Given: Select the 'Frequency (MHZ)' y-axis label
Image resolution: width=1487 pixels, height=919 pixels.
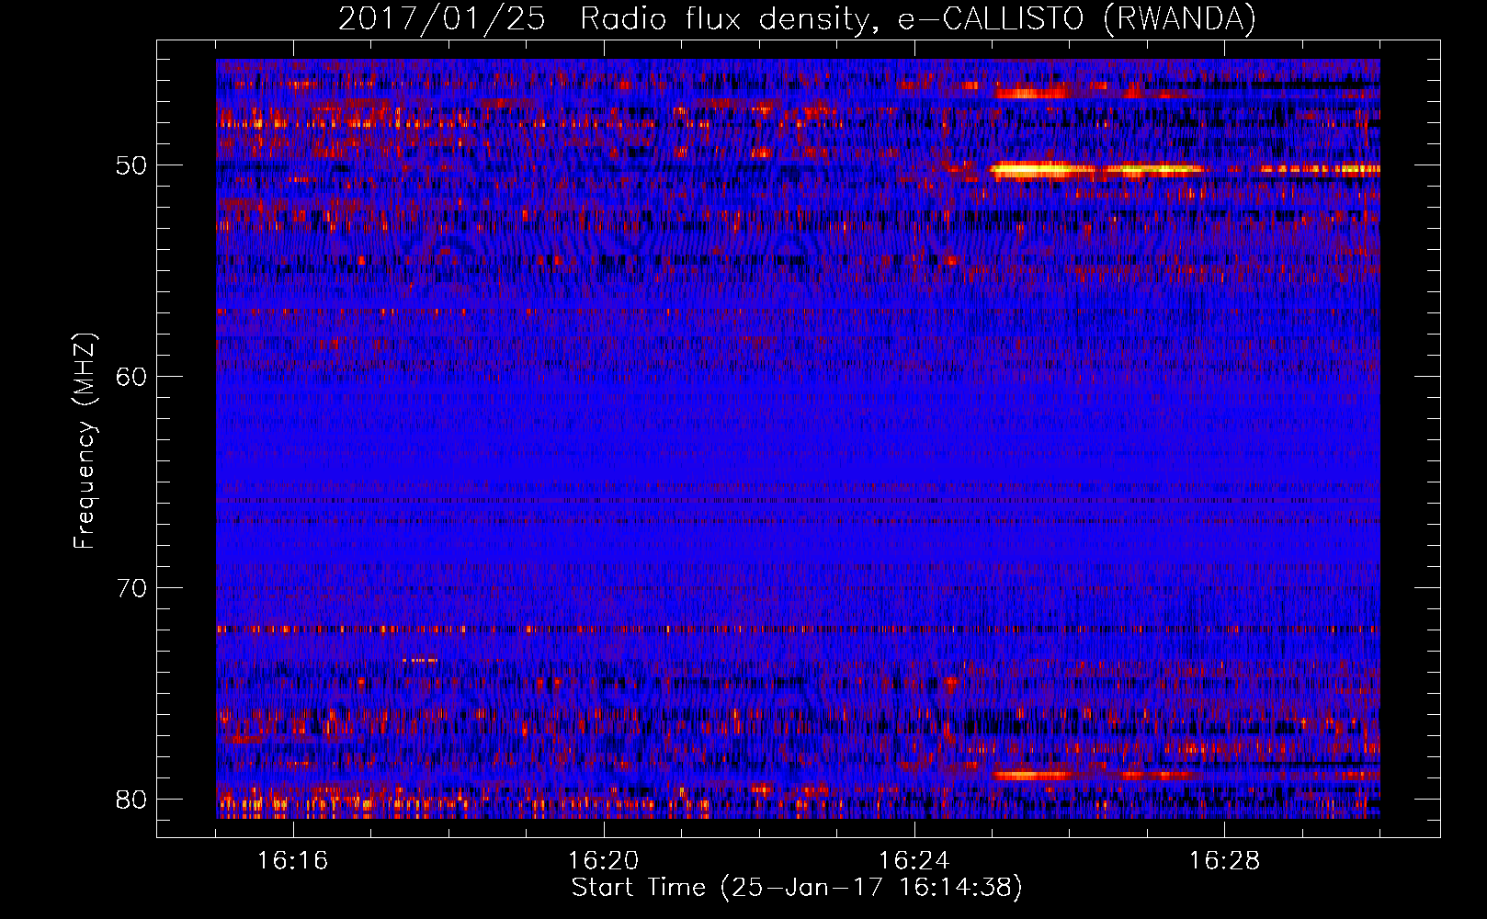Looking at the screenshot, I should 85,440.
